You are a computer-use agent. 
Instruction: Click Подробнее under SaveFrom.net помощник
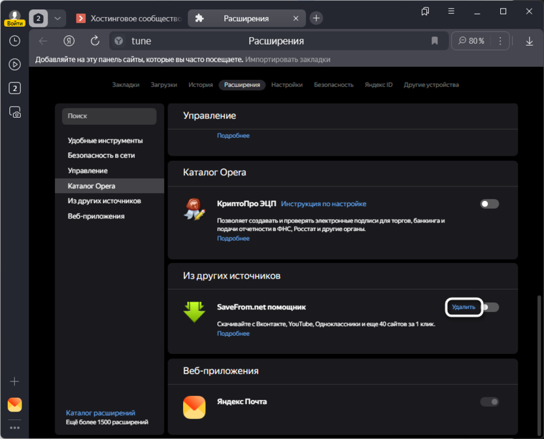coord(233,334)
